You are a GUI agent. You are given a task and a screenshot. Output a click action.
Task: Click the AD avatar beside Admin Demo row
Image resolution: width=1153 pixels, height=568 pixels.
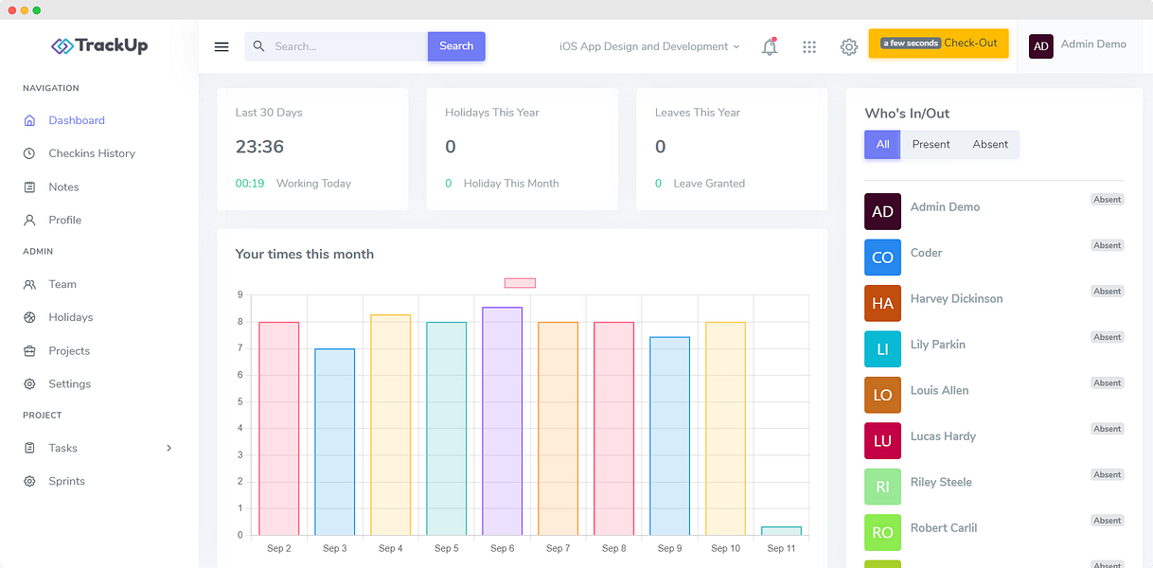coord(882,211)
